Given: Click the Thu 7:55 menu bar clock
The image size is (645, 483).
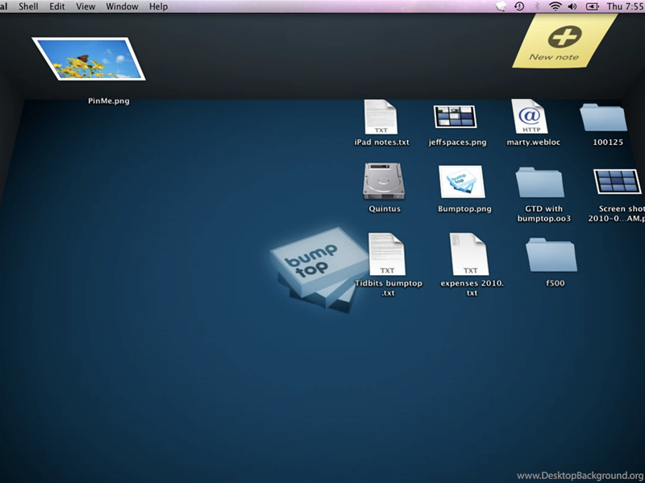Looking at the screenshot, I should coord(626,6).
